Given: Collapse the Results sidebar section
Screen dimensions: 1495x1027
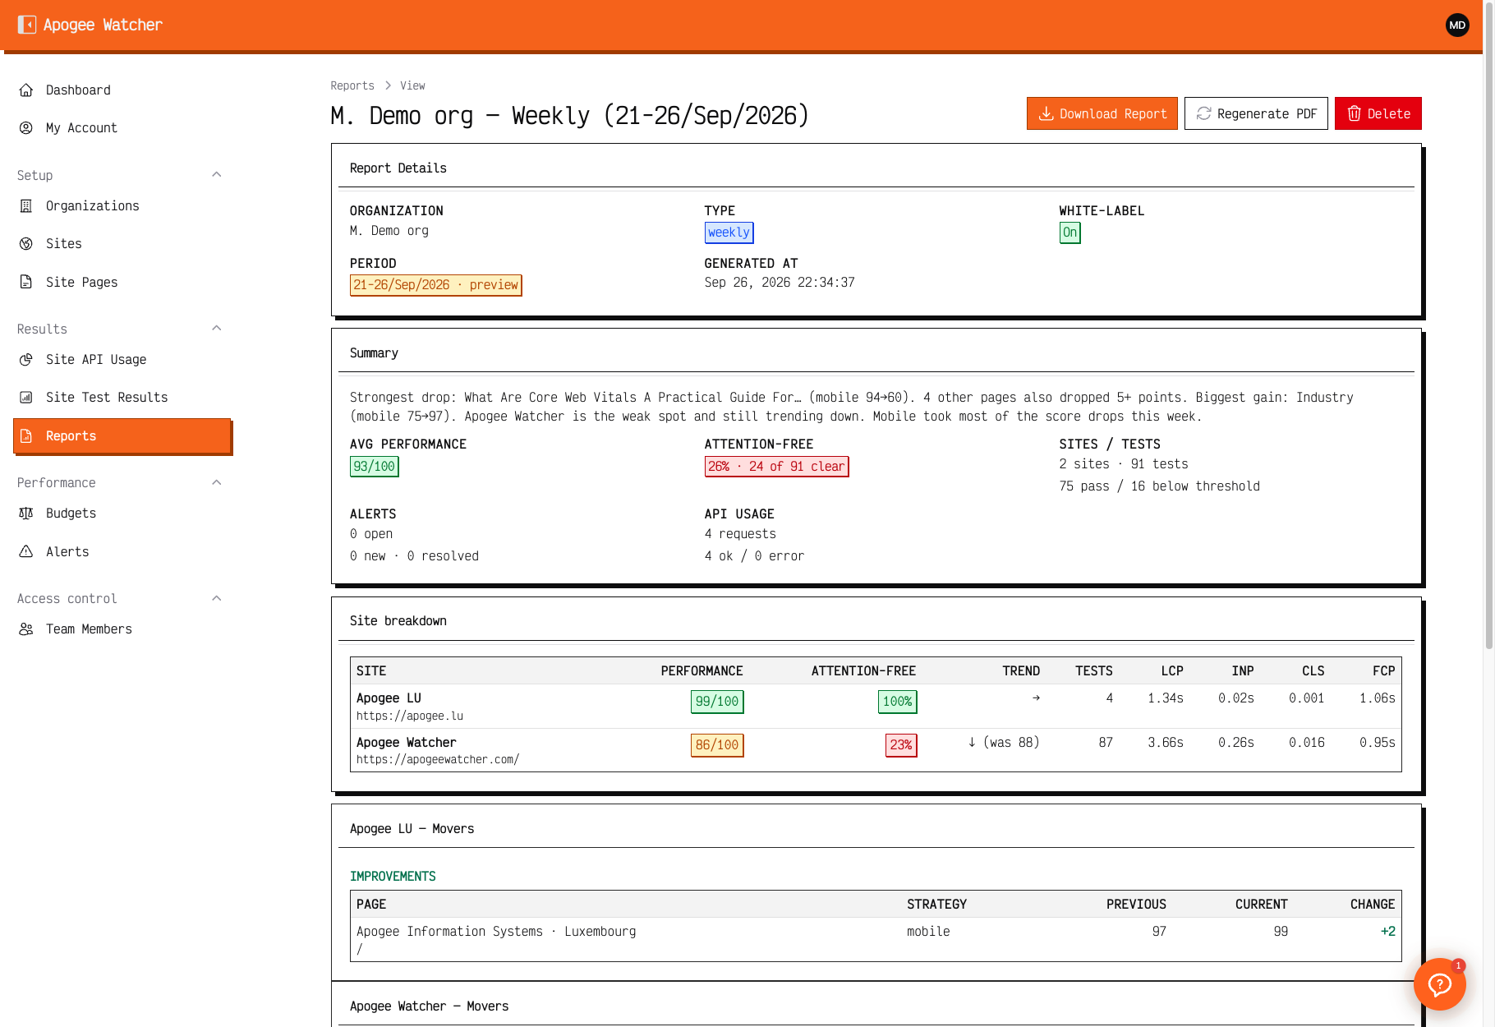Looking at the screenshot, I should 217,328.
